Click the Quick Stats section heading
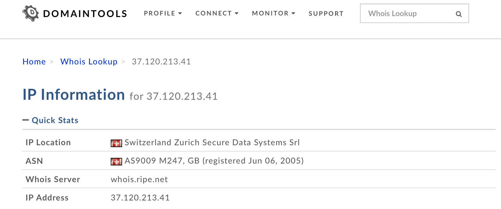The image size is (501, 209). [55, 120]
